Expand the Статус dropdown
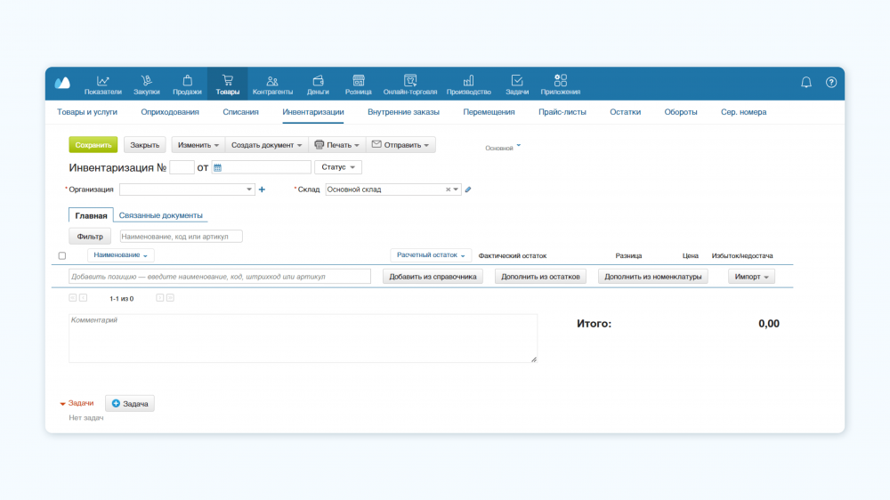890x500 pixels. [x=338, y=167]
